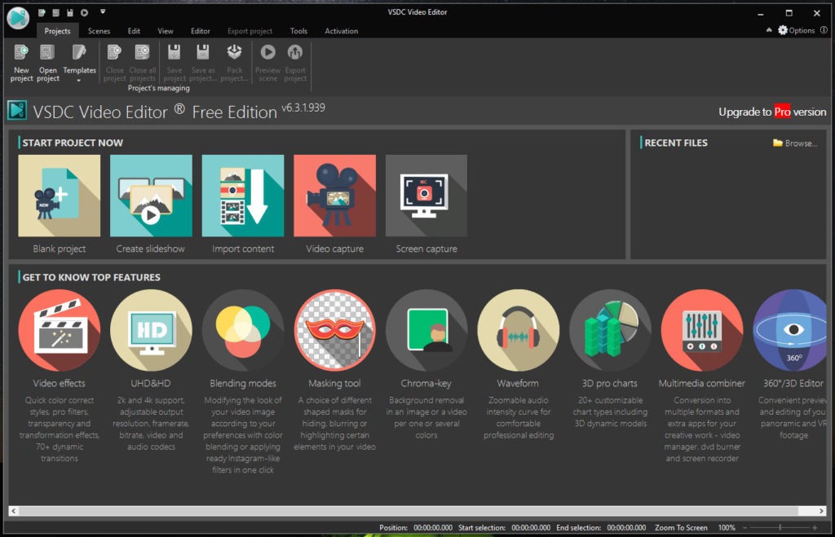Click New project in the ribbon
Screen dimensions: 835x537
[x=21, y=64]
